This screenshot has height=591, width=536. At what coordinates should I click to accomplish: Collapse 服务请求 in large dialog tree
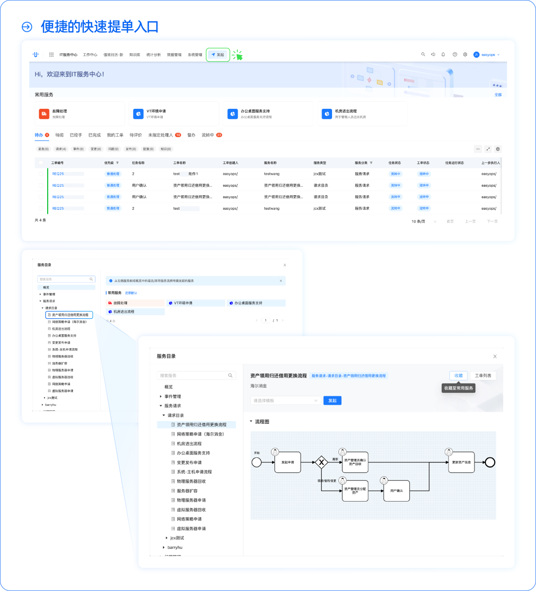(161, 406)
